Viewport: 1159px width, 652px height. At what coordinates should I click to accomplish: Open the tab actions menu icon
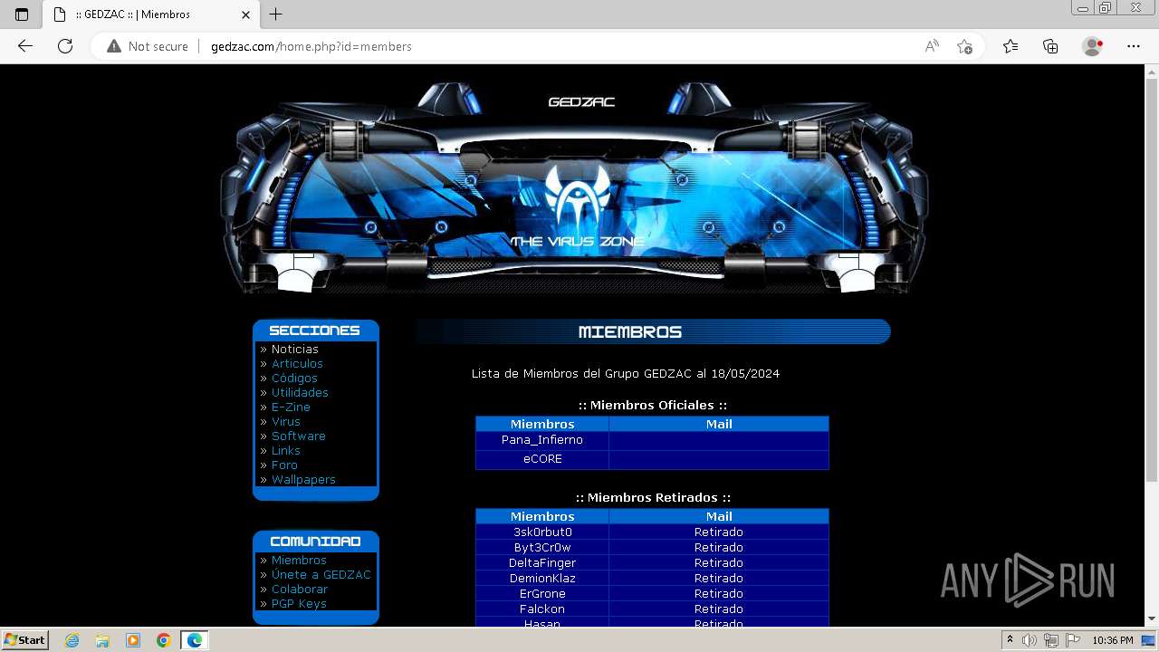point(22,14)
